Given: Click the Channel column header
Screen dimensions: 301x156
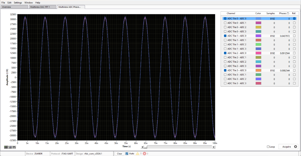Looking at the screenshot, I should [x=231, y=13].
